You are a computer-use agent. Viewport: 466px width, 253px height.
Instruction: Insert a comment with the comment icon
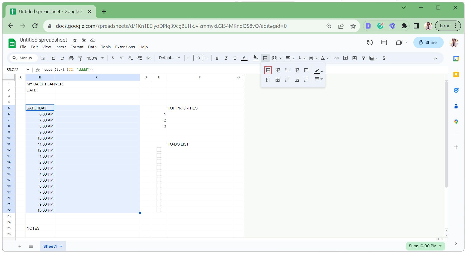(345, 58)
